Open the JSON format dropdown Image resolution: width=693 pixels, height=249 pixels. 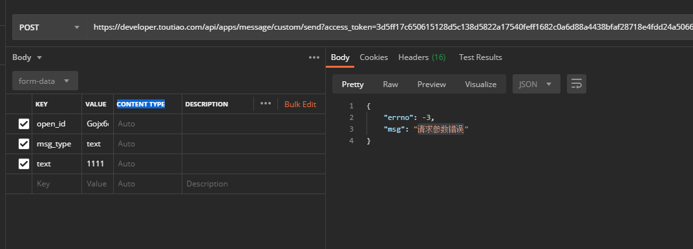pyautogui.click(x=536, y=84)
